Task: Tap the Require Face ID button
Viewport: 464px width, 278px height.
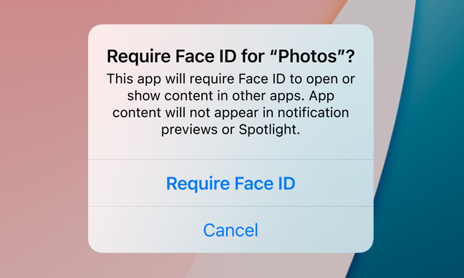Action: tap(231, 183)
